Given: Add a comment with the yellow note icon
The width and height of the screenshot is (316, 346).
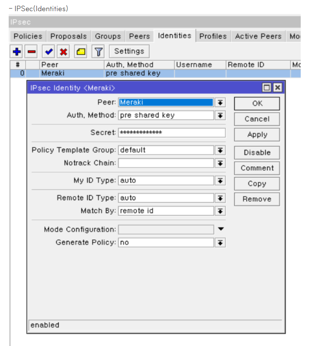Looking at the screenshot, I should click(x=81, y=52).
